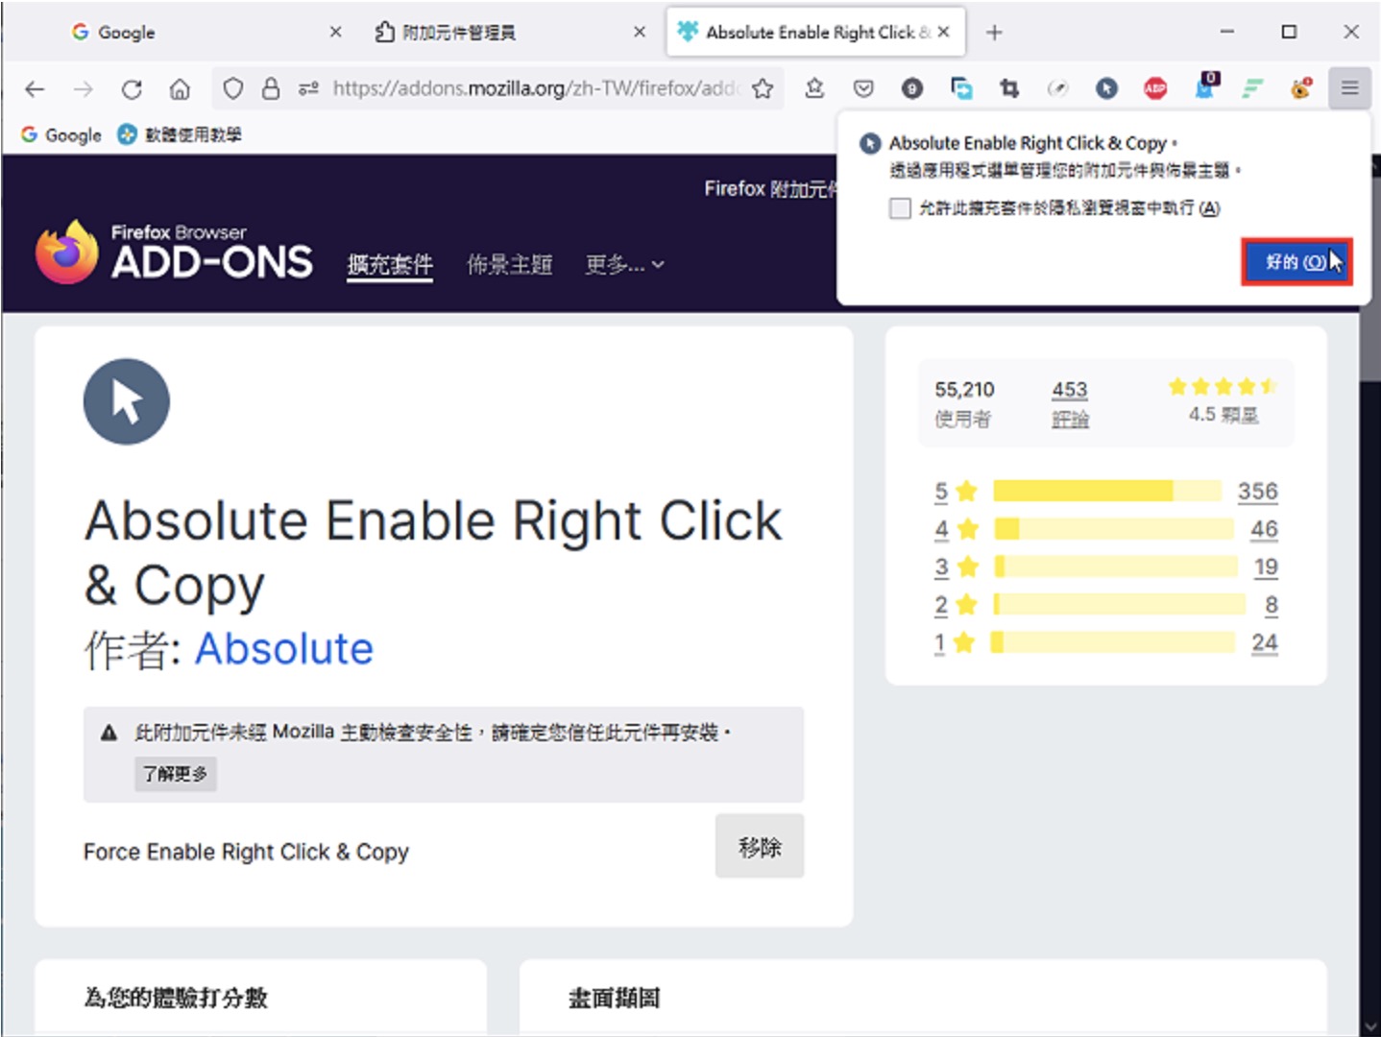Screen dimensions: 1381x1037
Task: Open the 46 four-star review count
Action: [x=1264, y=529]
